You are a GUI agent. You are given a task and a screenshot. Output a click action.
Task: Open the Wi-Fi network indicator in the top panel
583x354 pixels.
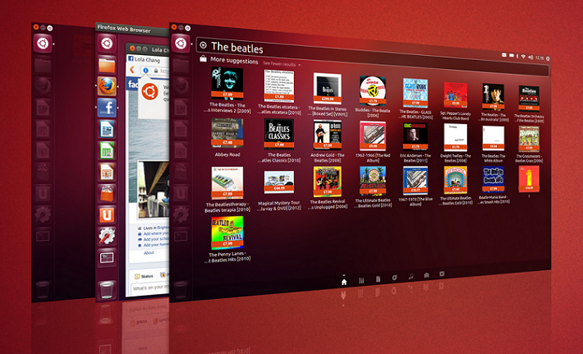[x=524, y=57]
